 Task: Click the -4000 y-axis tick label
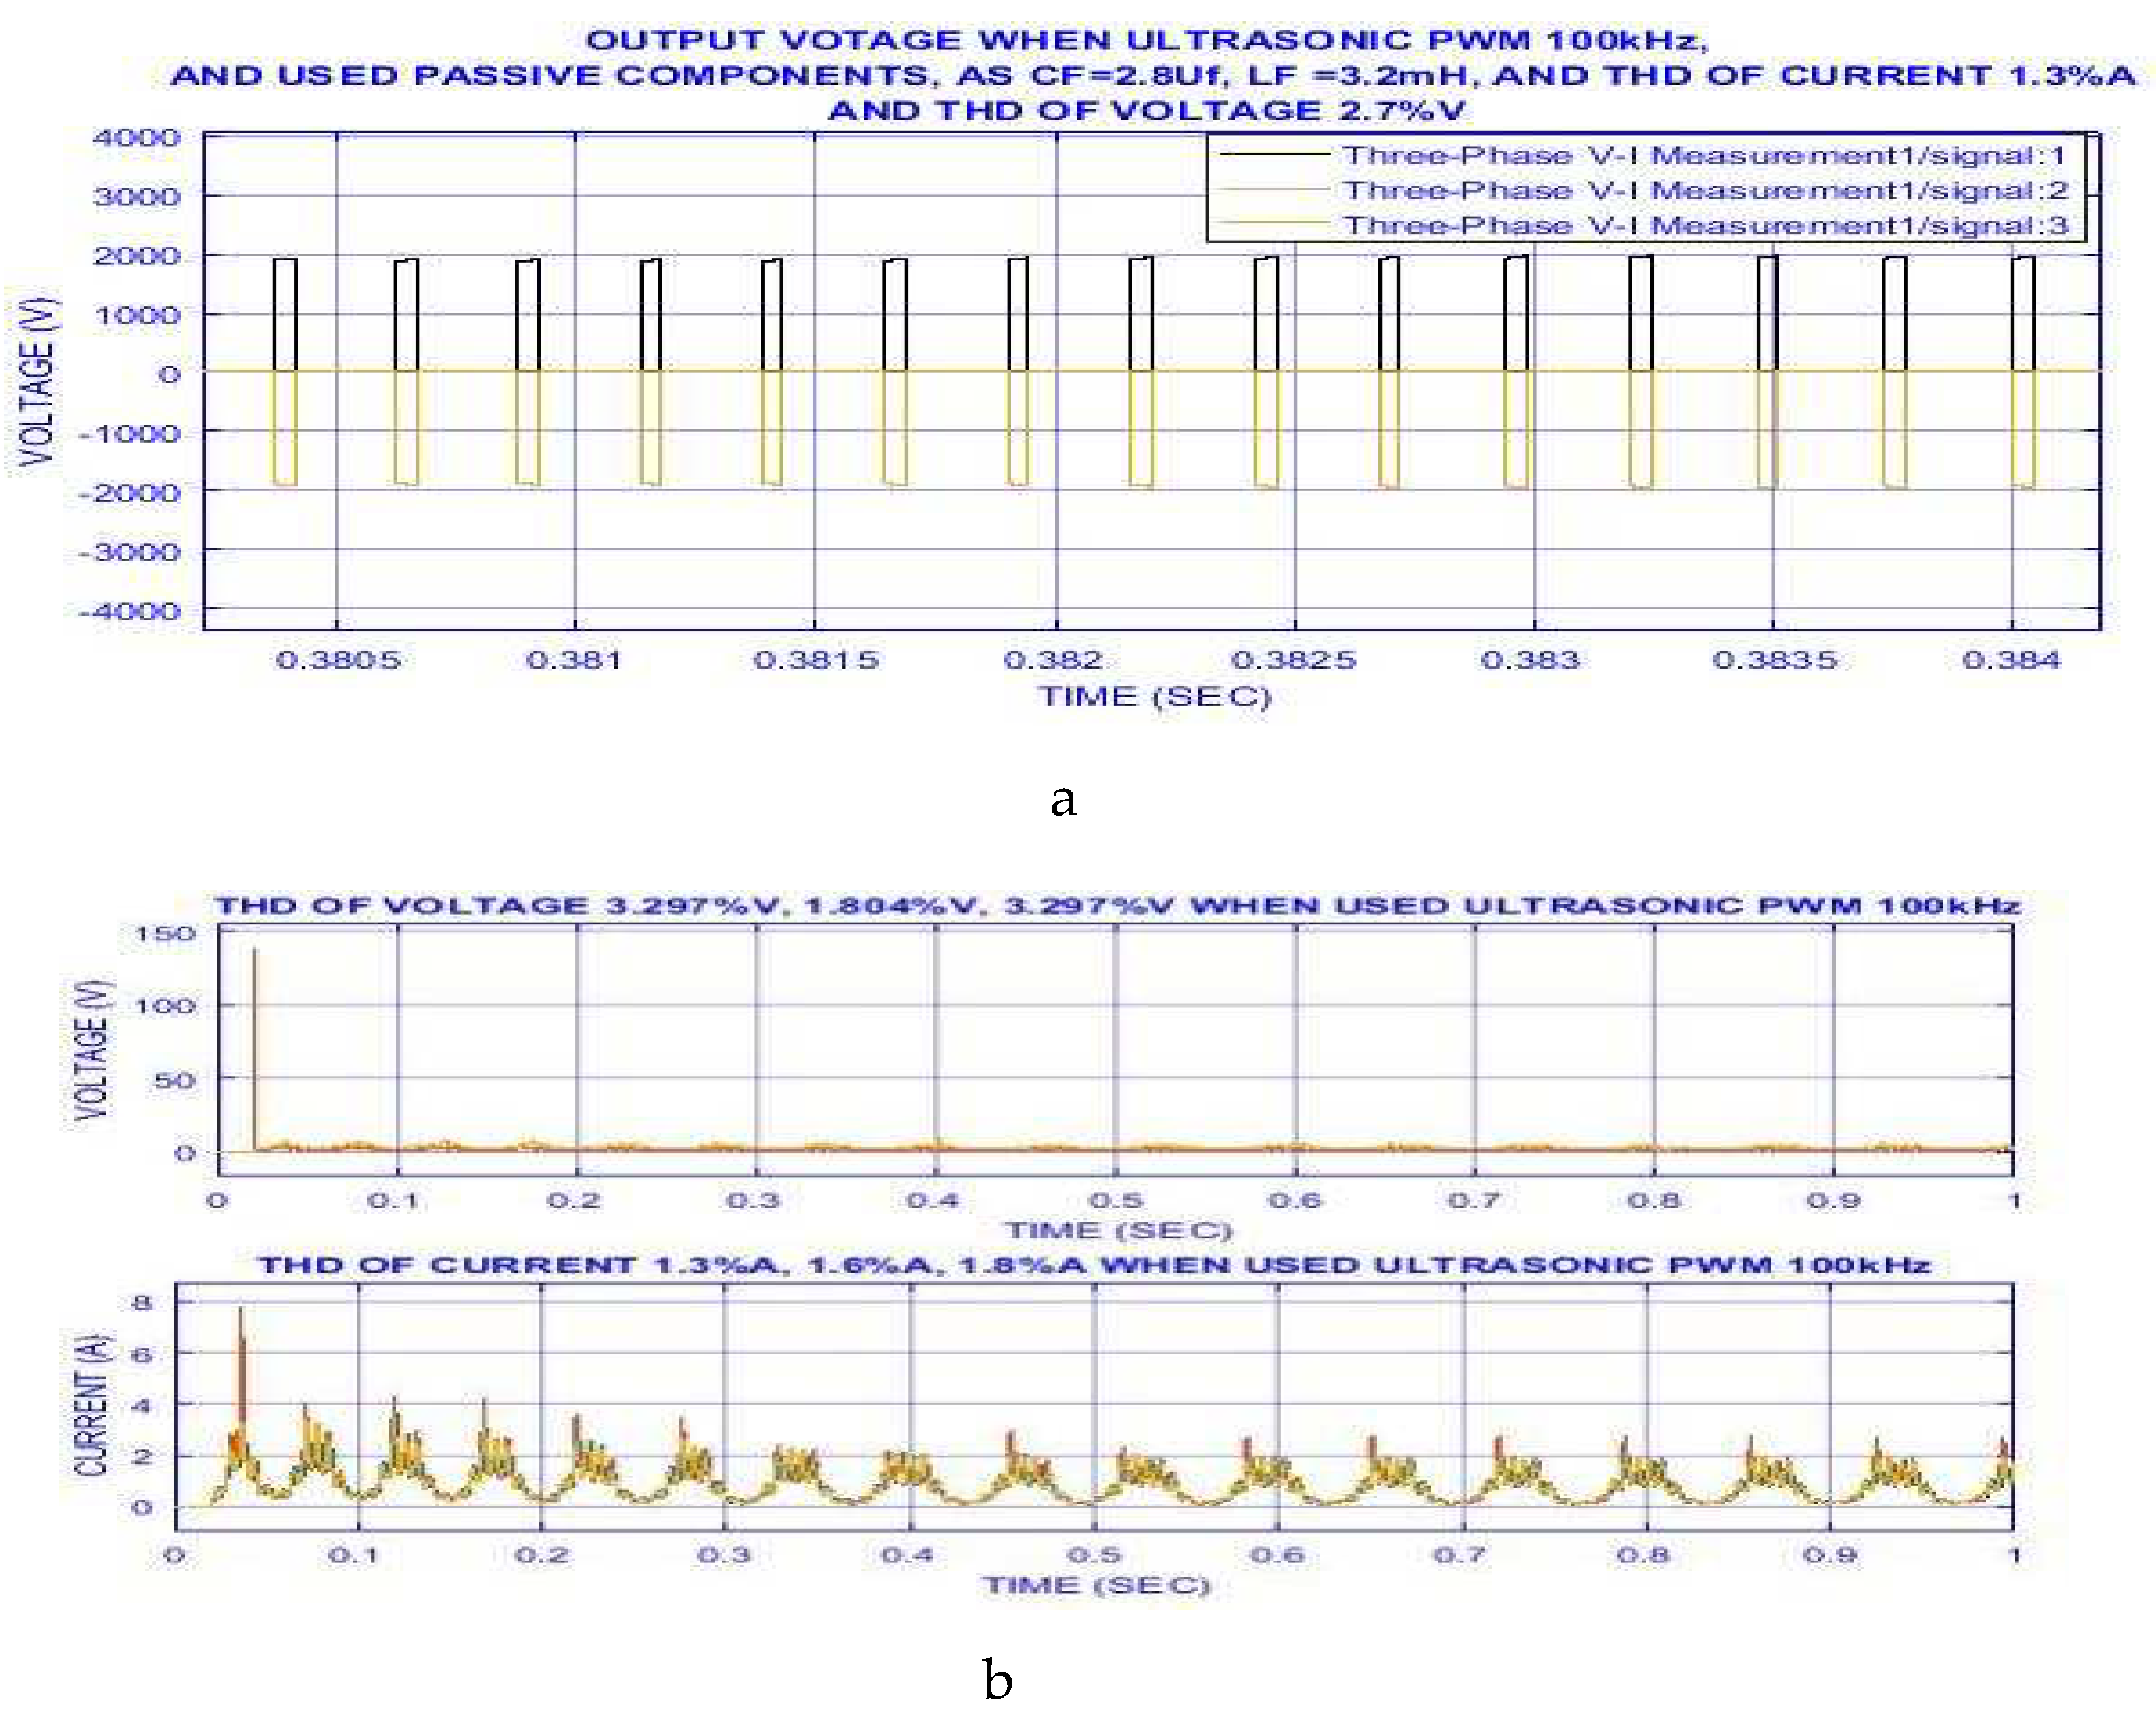coord(130,611)
